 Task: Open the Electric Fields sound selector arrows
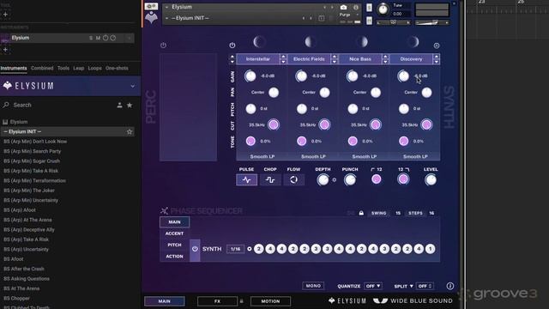(x=335, y=59)
